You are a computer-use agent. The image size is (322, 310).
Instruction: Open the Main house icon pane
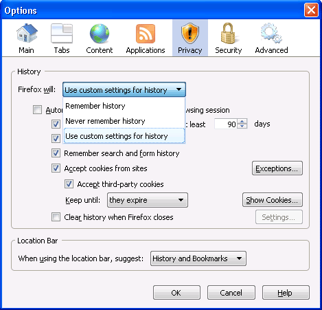pyautogui.click(x=27, y=34)
